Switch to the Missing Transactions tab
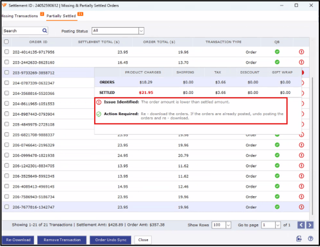The width and height of the screenshot is (320, 247). [x=19, y=16]
